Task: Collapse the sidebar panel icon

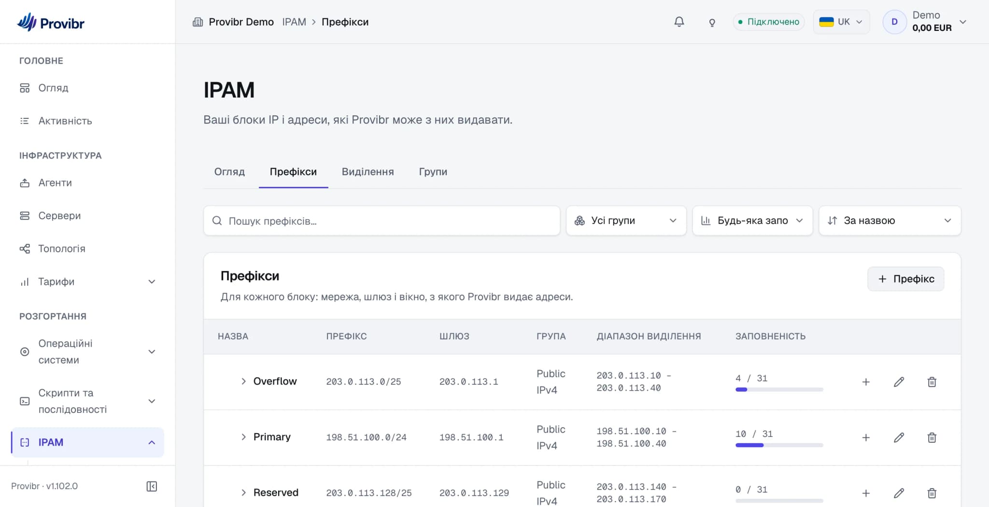Action: [x=152, y=486]
